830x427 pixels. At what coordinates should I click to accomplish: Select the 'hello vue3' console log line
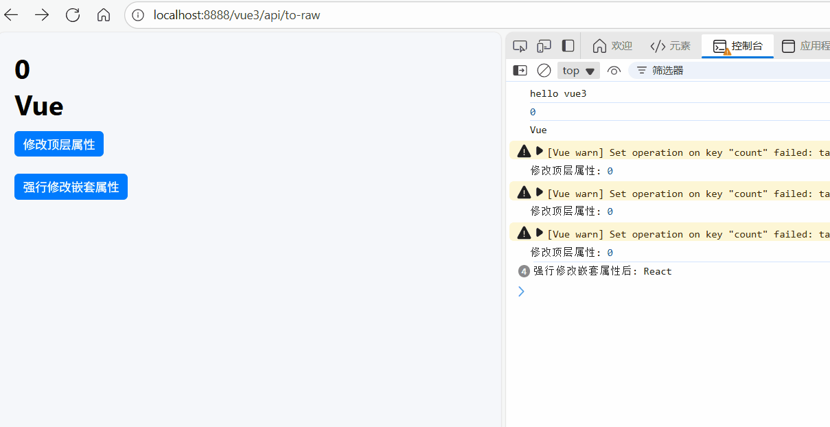(x=558, y=93)
